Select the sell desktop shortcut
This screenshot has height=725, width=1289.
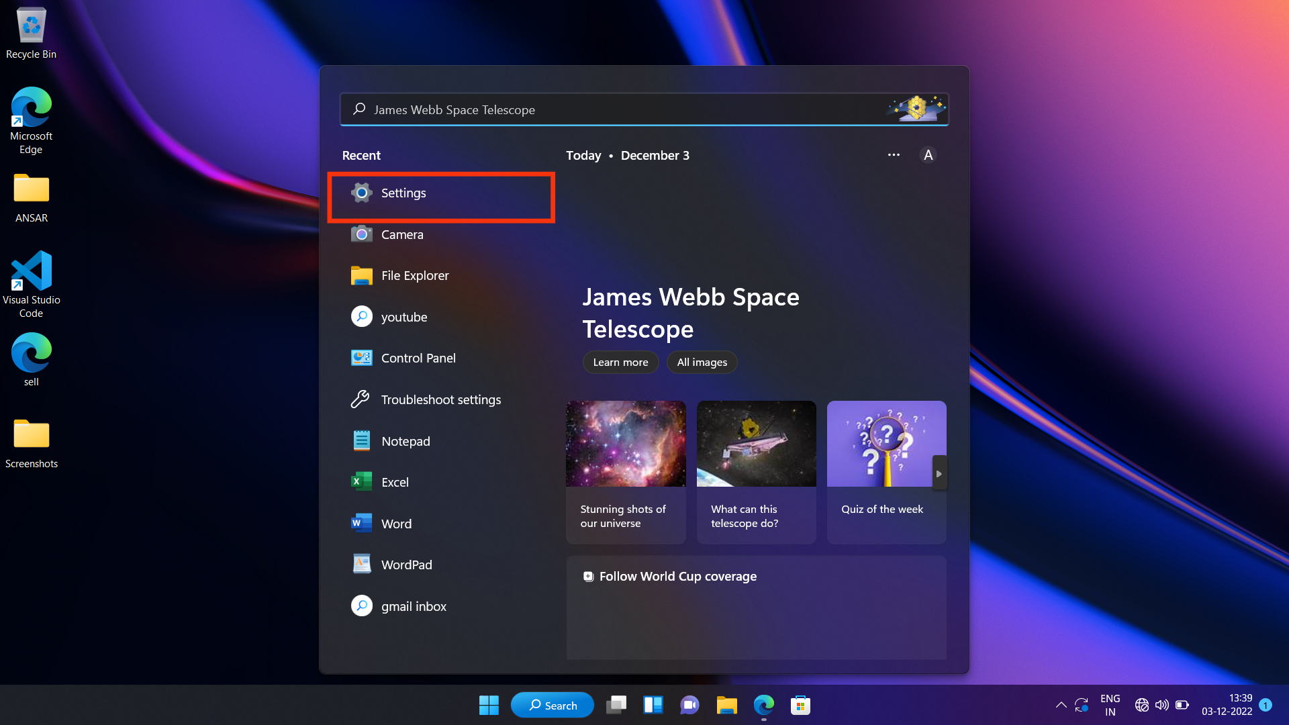coord(32,360)
